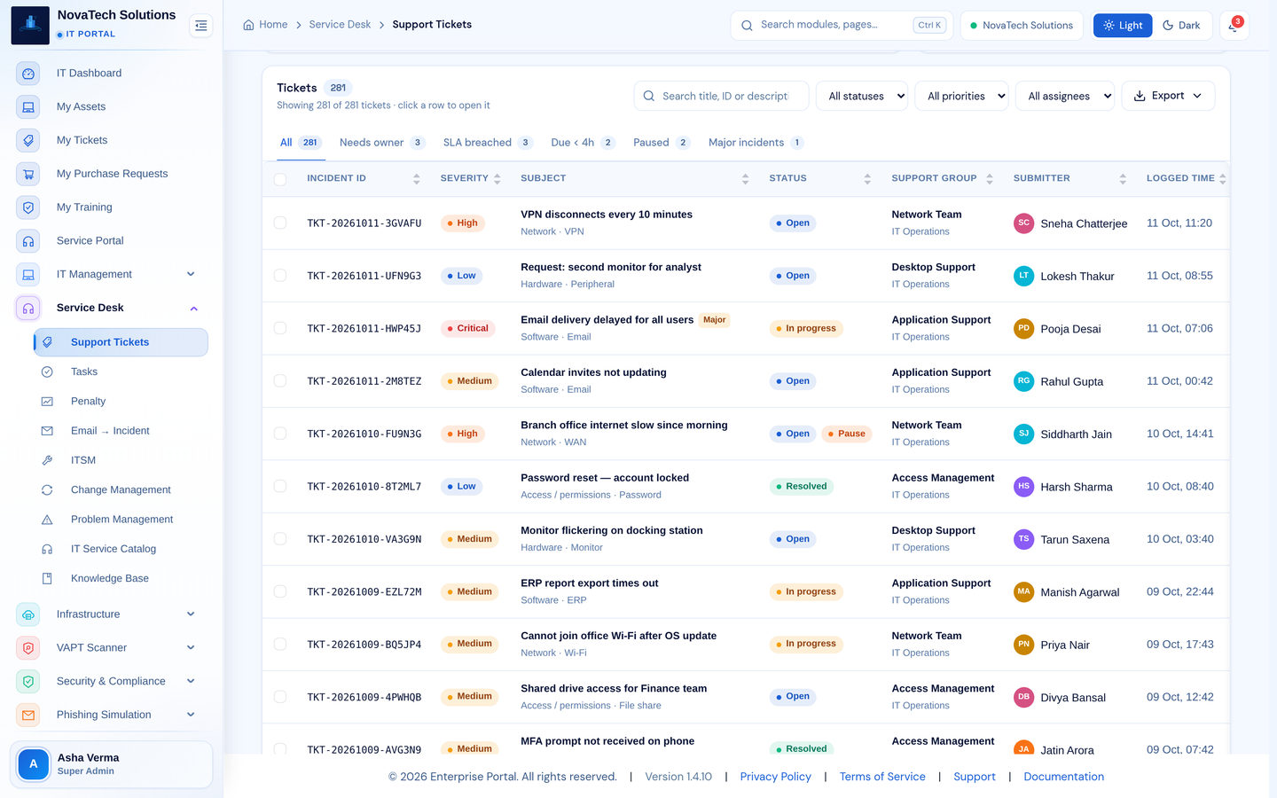Viewport: 1277px width, 798px height.
Task: Click the My Training shield icon
Action: pyautogui.click(x=28, y=207)
